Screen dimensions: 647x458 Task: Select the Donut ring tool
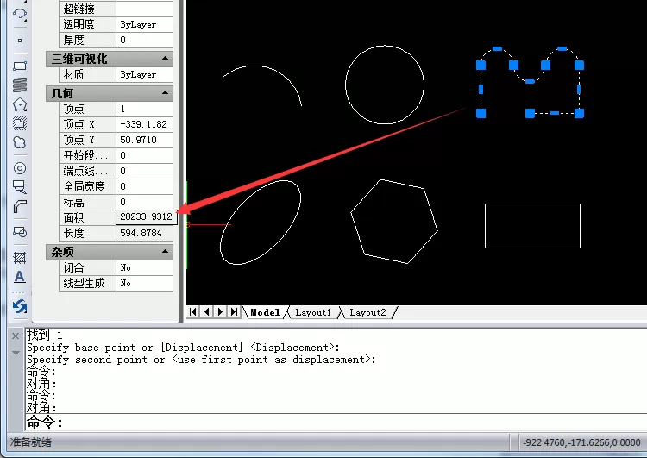click(20, 168)
